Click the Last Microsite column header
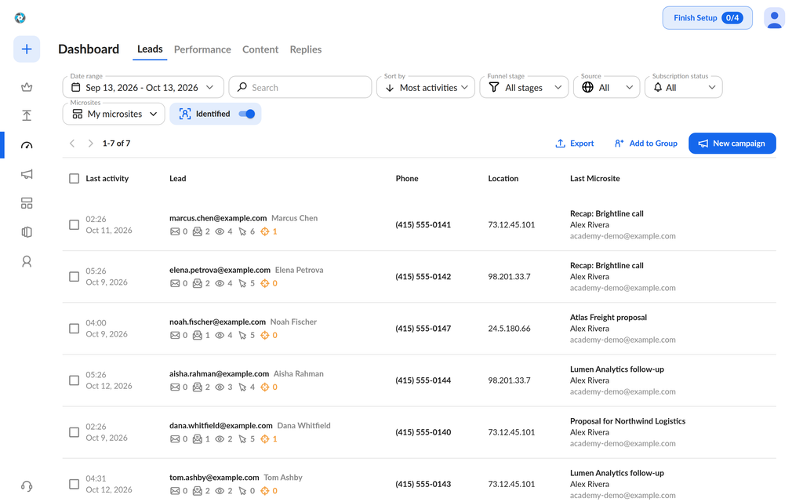 (594, 178)
